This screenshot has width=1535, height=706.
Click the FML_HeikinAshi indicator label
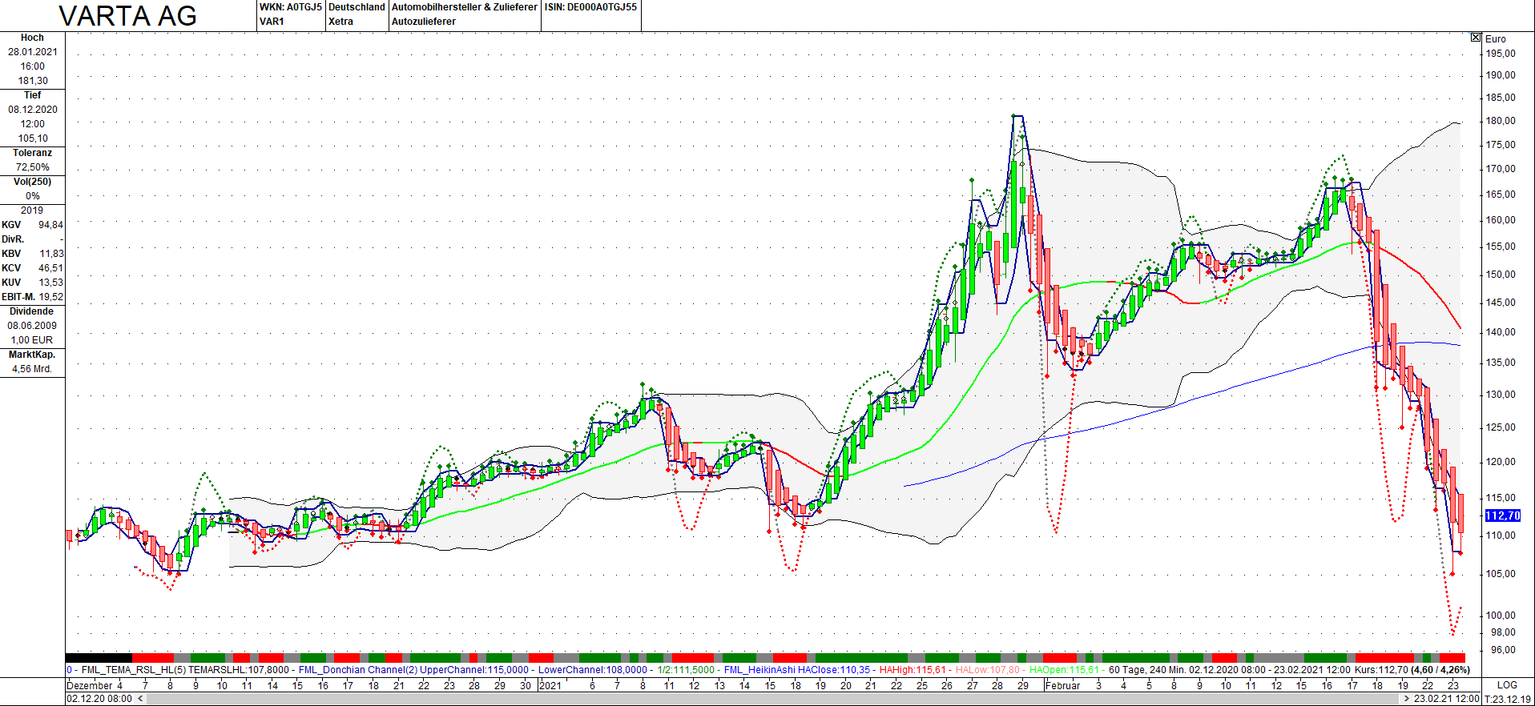pyautogui.click(x=759, y=670)
